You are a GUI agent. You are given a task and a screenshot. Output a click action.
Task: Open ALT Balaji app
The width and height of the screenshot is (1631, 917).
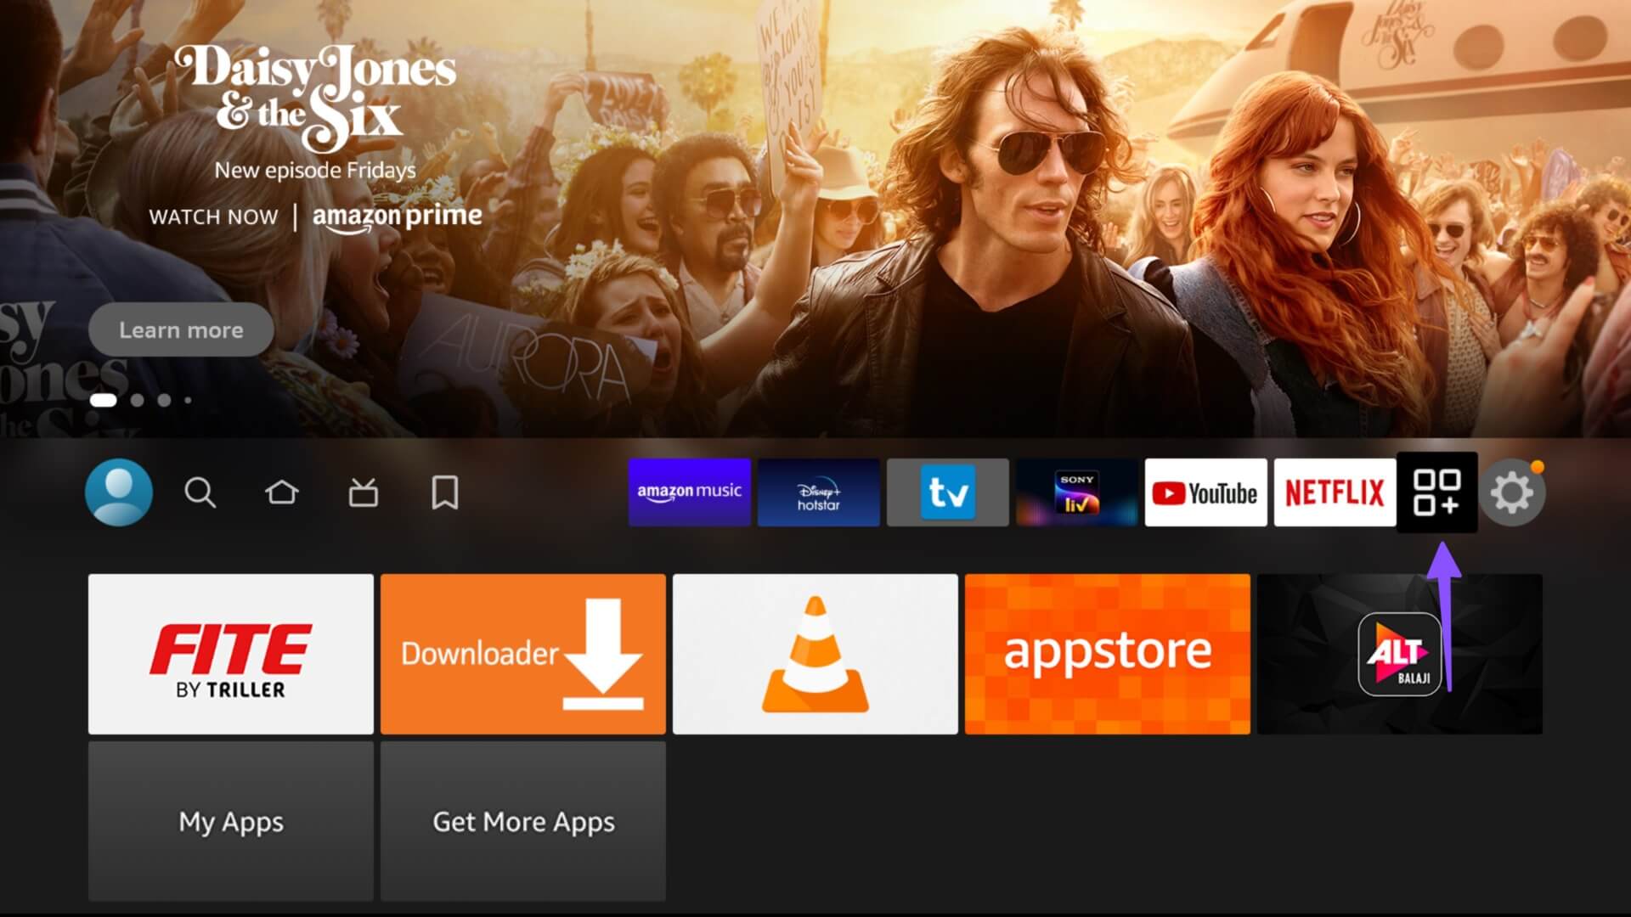click(1398, 653)
